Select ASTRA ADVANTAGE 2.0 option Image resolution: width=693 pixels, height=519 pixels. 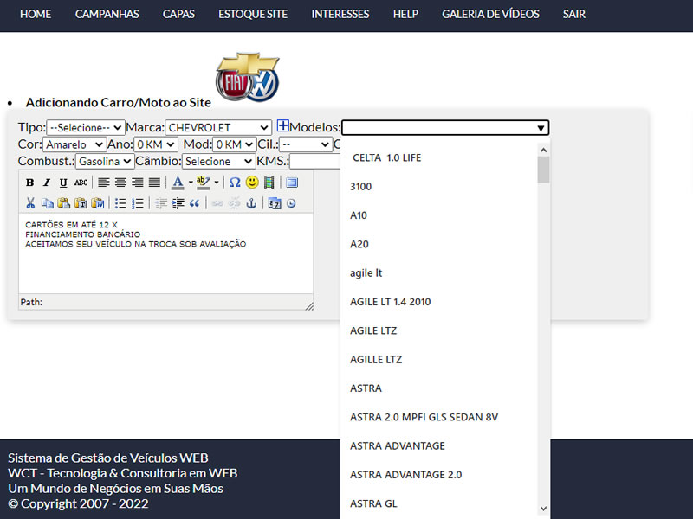click(439, 474)
